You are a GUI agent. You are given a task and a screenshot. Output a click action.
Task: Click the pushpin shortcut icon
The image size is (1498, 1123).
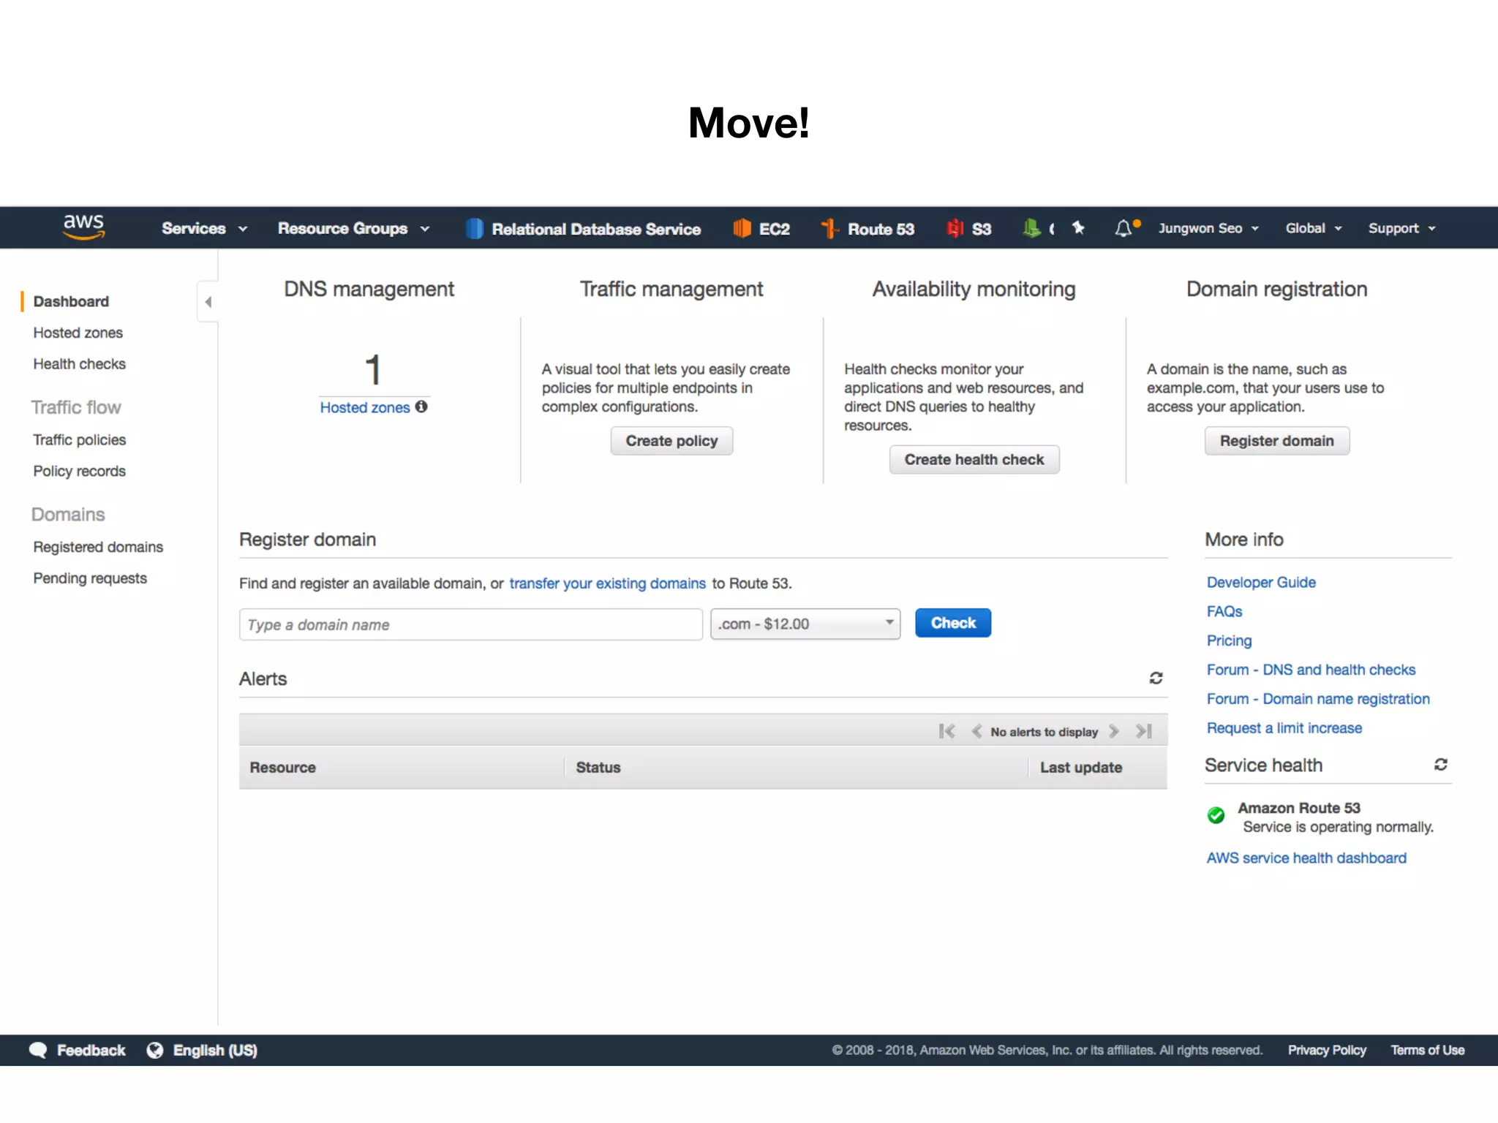coord(1078,228)
